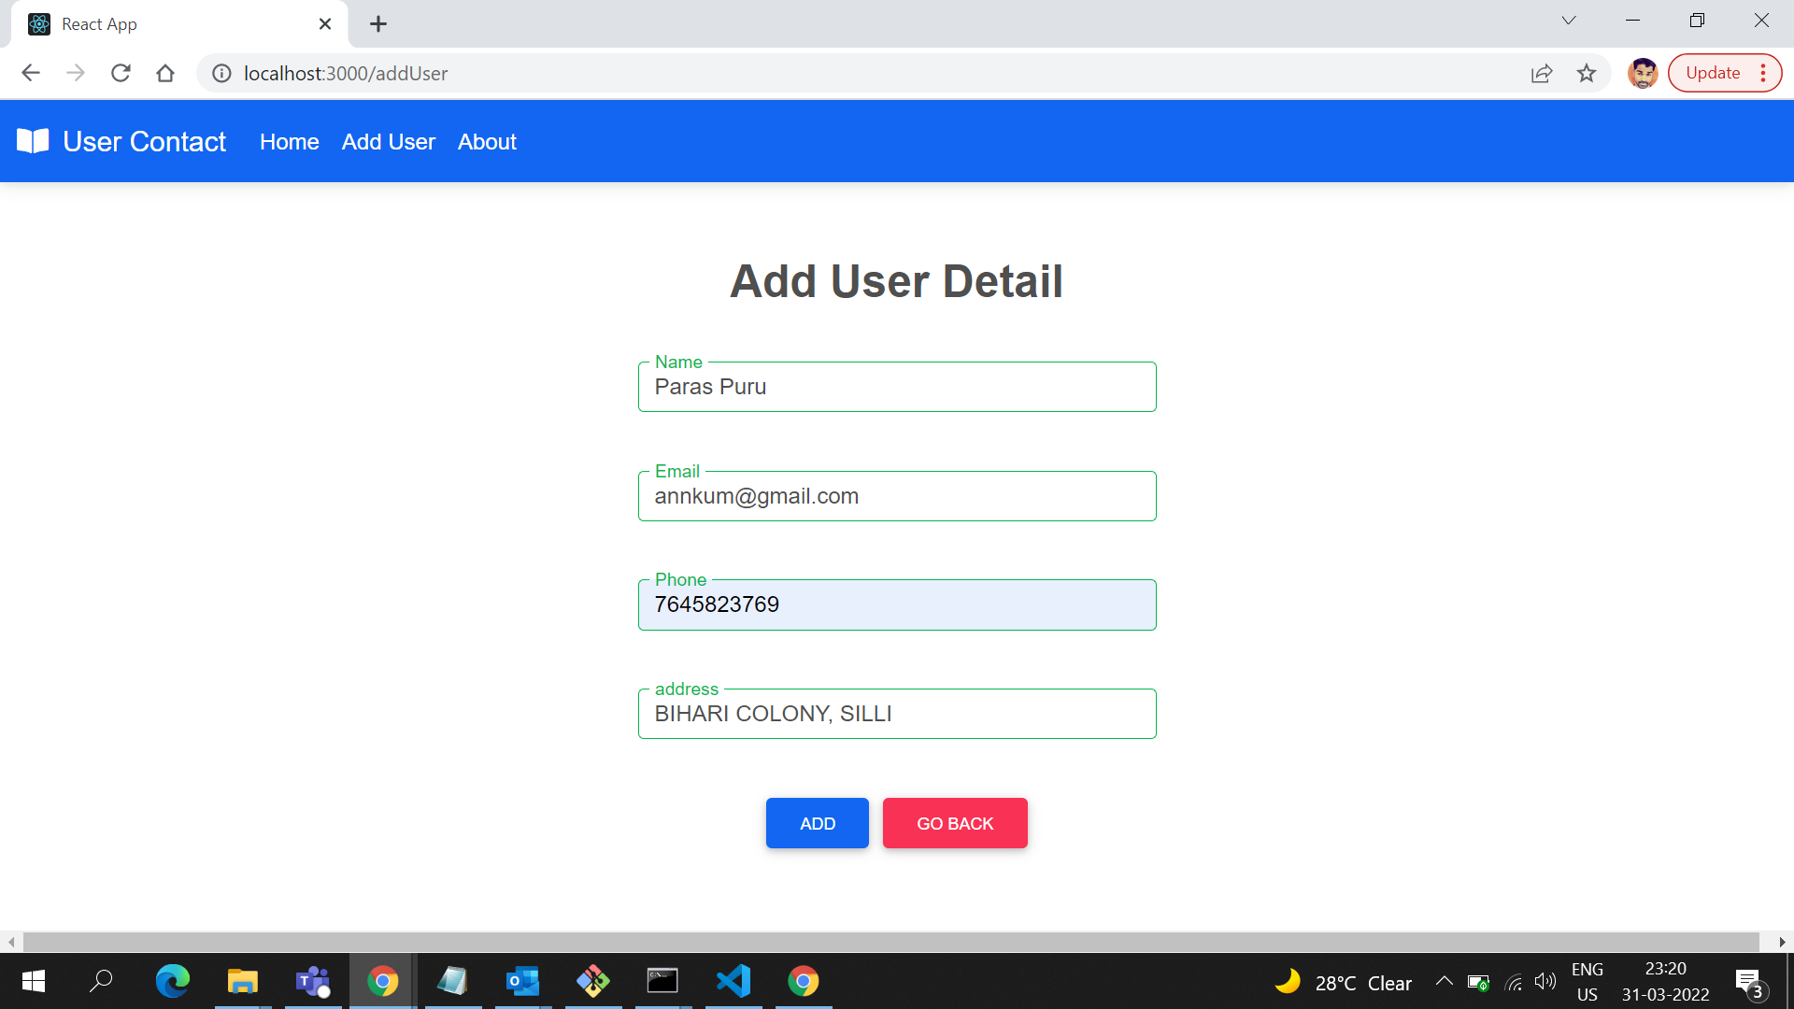Navigate to the About page
The height and width of the screenshot is (1009, 1794).
[487, 142]
